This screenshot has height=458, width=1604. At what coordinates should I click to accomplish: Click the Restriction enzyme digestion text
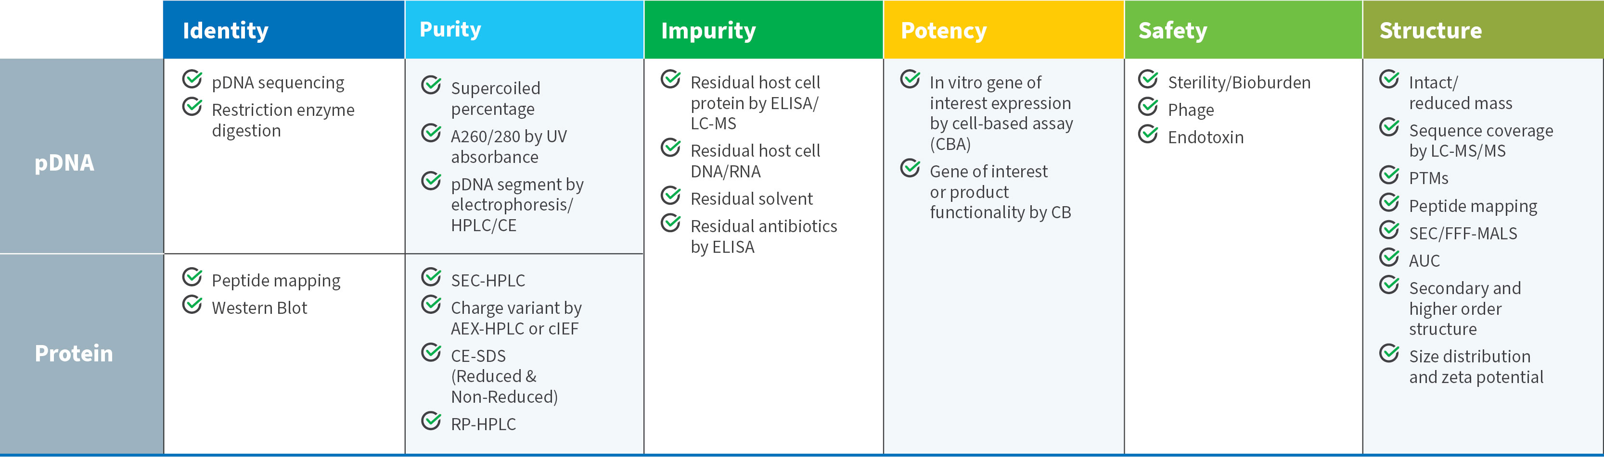282,120
